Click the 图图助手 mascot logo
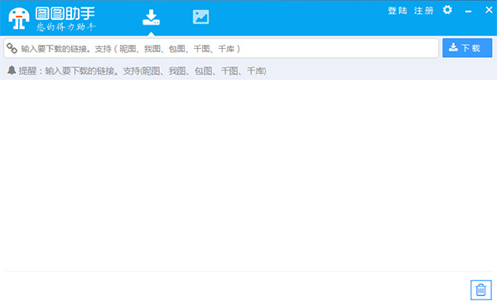This screenshot has height=306, width=497. click(19, 18)
